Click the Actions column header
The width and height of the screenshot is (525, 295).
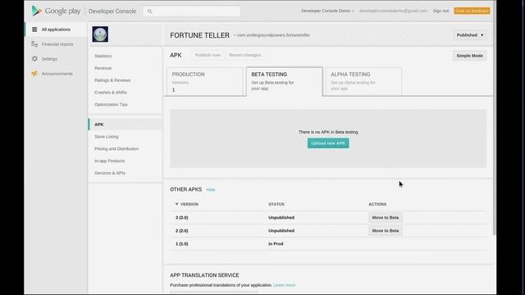pyautogui.click(x=377, y=204)
